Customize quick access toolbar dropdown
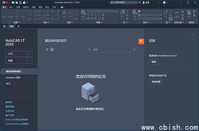199x131 pixels. pyautogui.click(x=28, y=2)
